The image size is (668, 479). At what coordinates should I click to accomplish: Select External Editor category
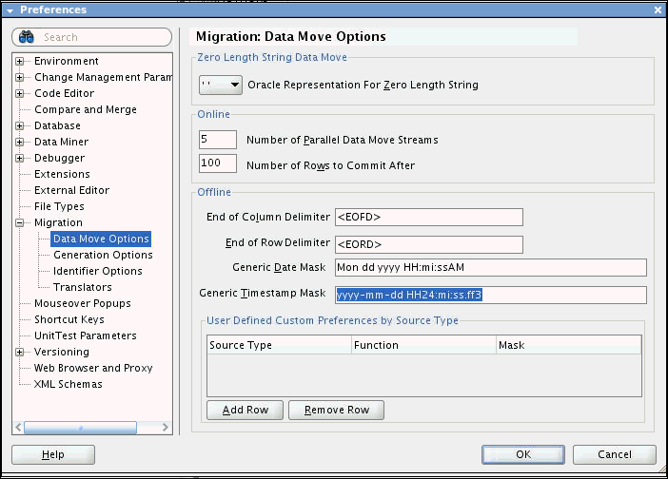pos(72,191)
